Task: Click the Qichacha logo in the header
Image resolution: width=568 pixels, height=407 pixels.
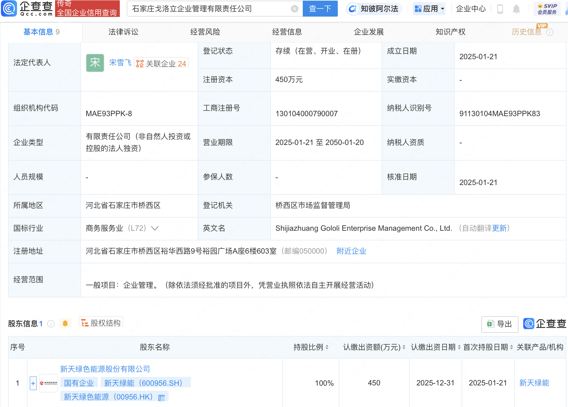Action: 27,8
